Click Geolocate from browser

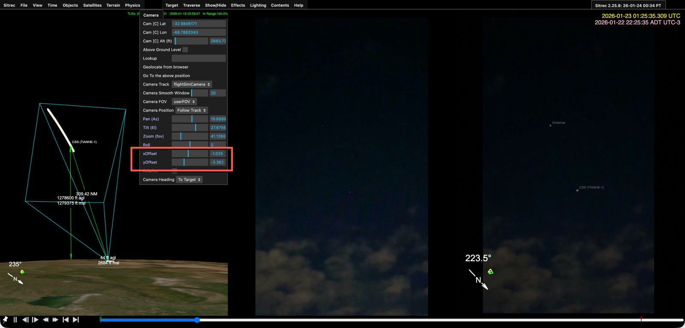click(x=166, y=67)
